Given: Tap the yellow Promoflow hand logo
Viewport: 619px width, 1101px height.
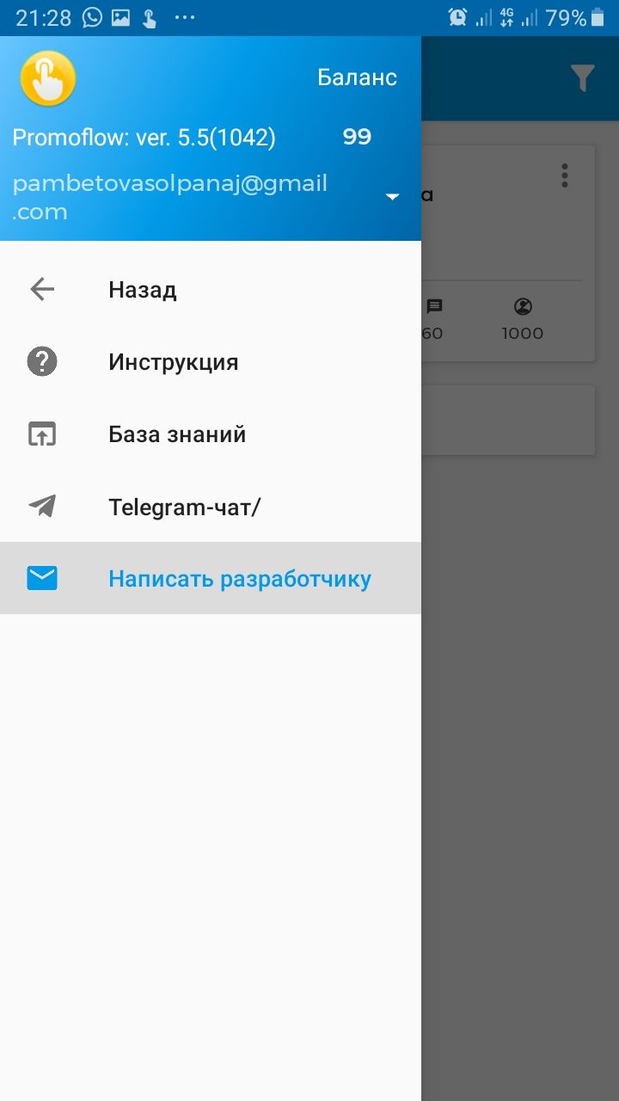Looking at the screenshot, I should click(x=48, y=78).
